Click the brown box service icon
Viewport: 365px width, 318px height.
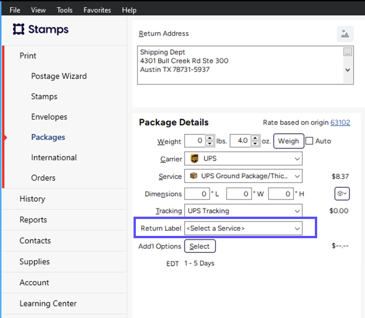click(194, 176)
